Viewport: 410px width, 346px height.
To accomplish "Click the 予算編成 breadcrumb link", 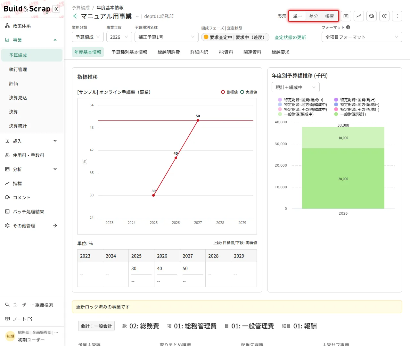I will [81, 7].
